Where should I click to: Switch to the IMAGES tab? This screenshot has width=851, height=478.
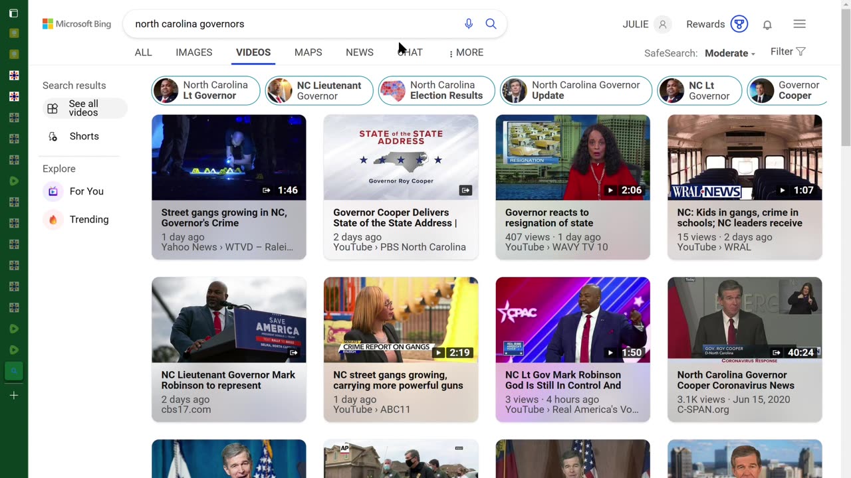[x=194, y=52]
